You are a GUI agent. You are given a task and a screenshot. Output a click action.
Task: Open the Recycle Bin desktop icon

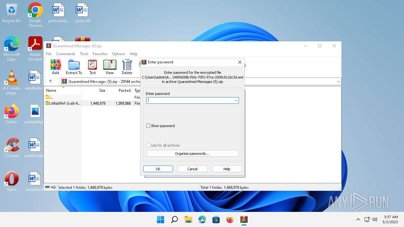tap(12, 13)
